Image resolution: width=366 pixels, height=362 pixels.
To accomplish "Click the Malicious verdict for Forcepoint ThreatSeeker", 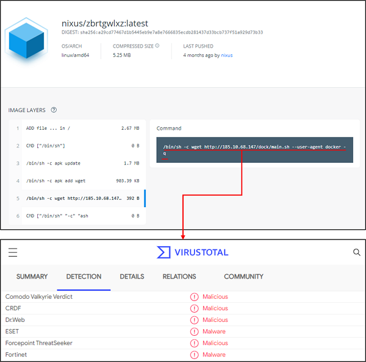I will tap(215, 343).
